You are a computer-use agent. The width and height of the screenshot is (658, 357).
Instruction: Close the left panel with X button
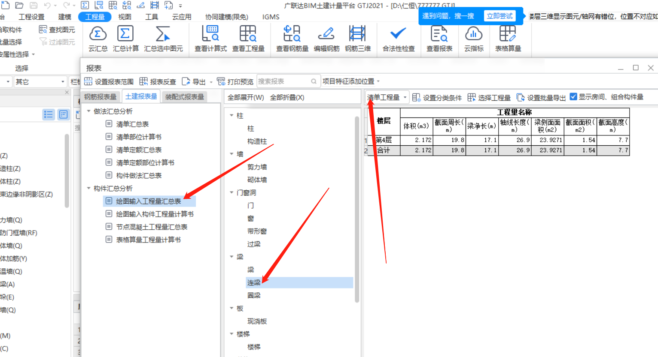pos(67,92)
